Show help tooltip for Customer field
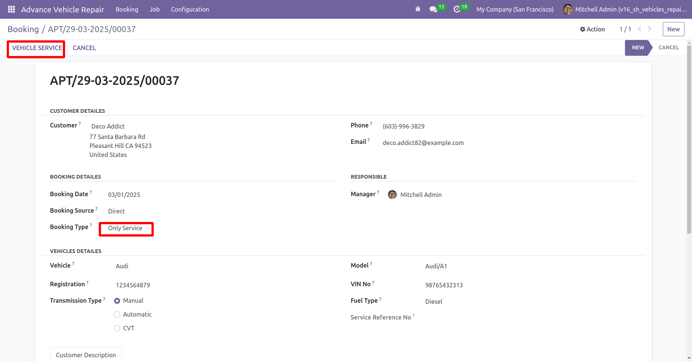The image size is (692, 361). 80,123
